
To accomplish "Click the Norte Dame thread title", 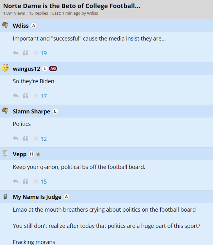I will [x=72, y=6].
